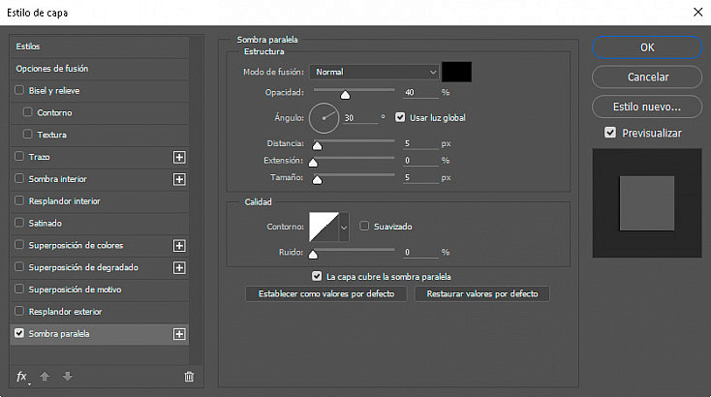Add another Sombra paralela with plus icon
The width and height of the screenshot is (711, 397).
point(179,334)
